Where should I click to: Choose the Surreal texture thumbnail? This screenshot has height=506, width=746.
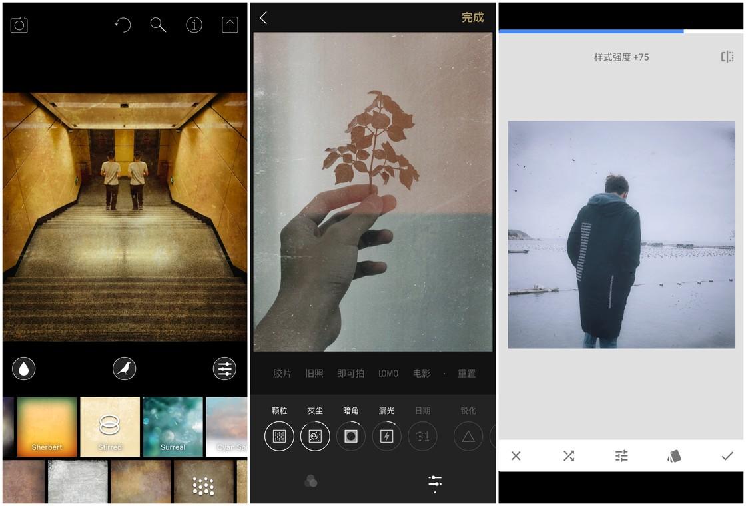[173, 427]
